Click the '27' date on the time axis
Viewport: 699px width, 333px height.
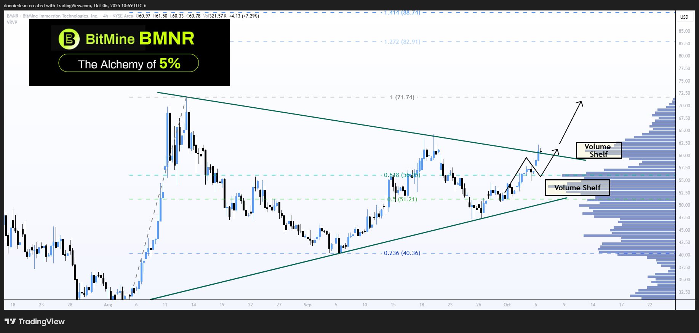[x=279, y=305]
